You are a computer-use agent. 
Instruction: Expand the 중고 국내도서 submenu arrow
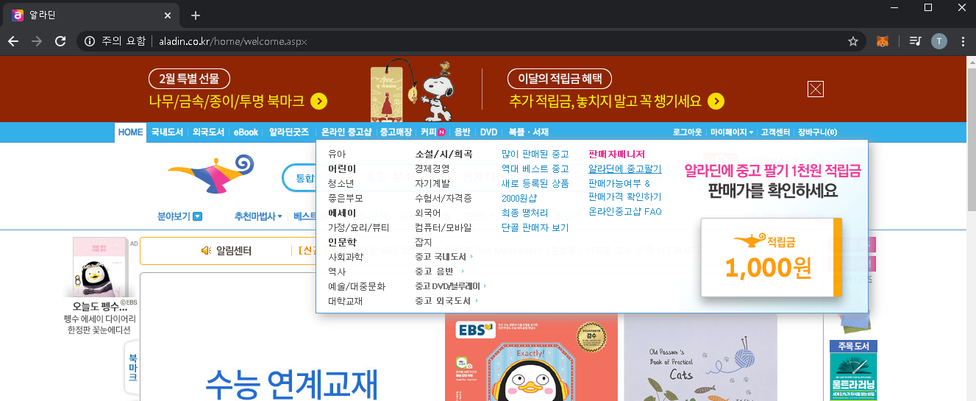point(471,257)
